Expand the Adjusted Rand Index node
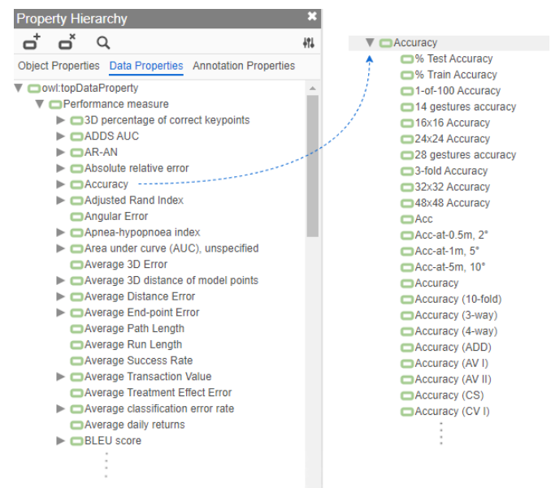The image size is (555, 488). click(60, 201)
